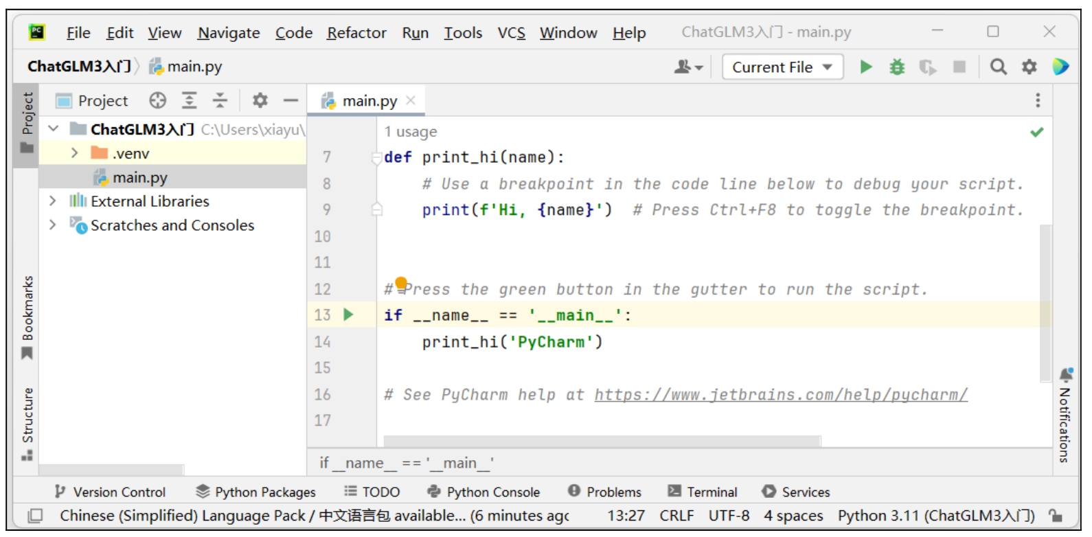The image size is (1092, 537).
Task: Click the 4 spaces indent setting
Action: [x=793, y=516]
